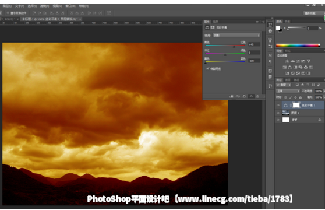Enable Show Transform Controls checkbox in options bar
Image resolution: width=325 pixels, height=210 pixels.
(8, 13)
